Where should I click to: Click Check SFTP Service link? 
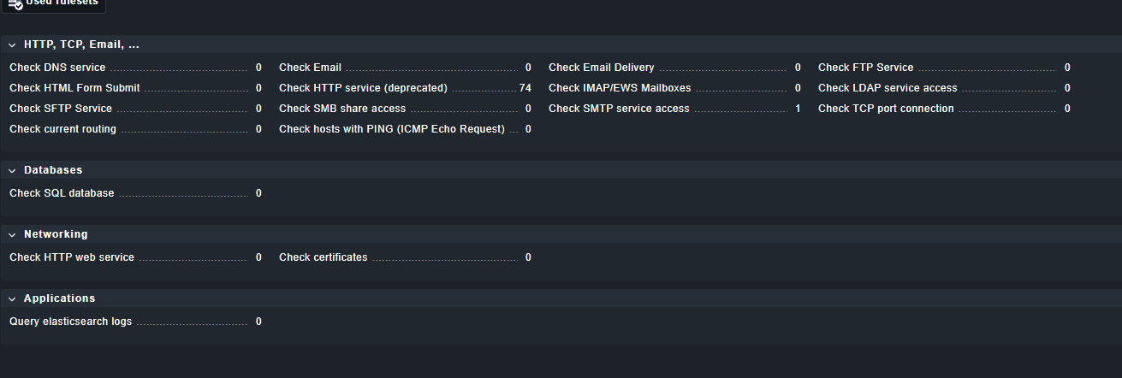click(61, 109)
